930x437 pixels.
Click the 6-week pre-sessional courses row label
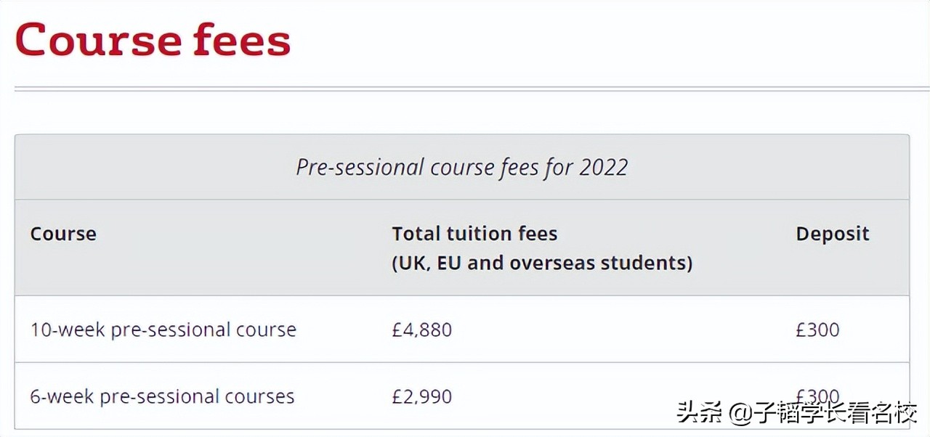[x=162, y=396]
